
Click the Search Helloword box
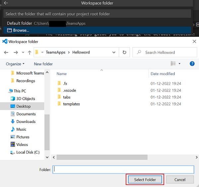point(165,52)
